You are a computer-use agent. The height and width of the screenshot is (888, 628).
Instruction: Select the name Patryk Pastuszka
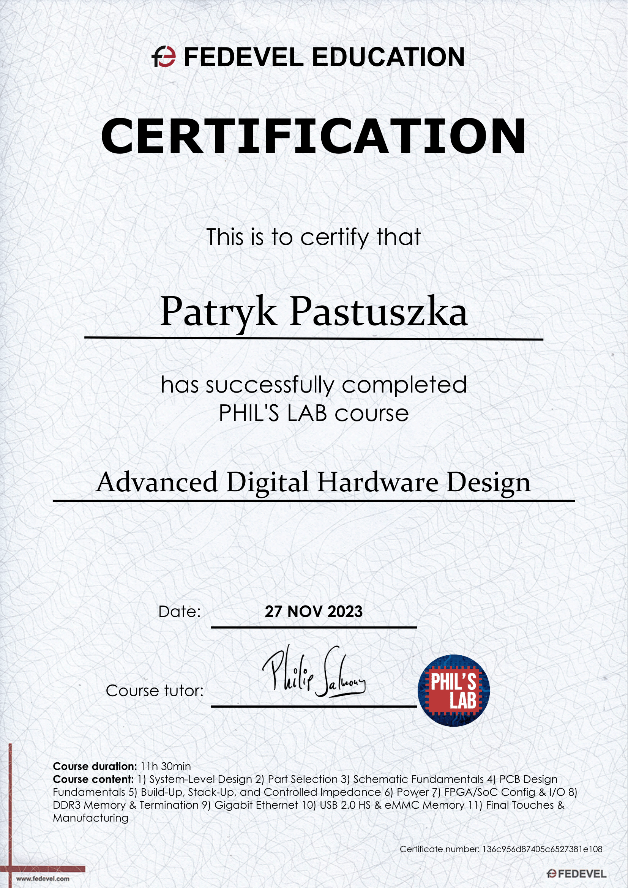[x=314, y=312]
